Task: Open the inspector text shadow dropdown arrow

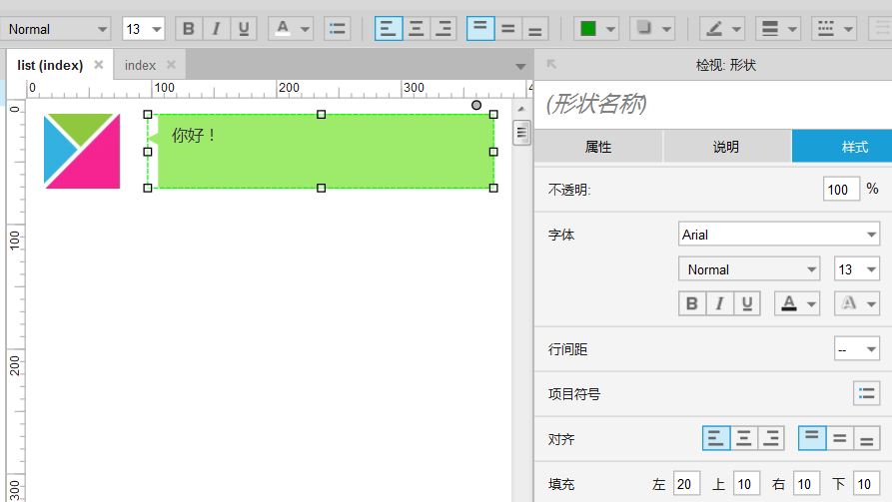Action: pos(871,304)
